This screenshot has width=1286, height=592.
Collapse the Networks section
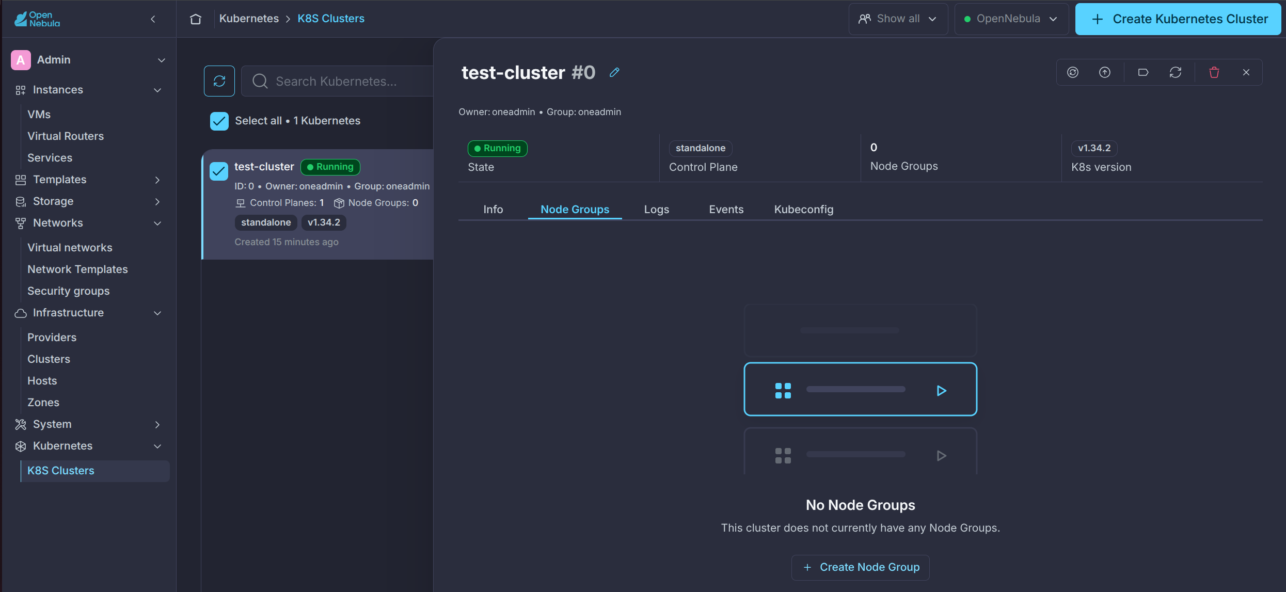(157, 223)
